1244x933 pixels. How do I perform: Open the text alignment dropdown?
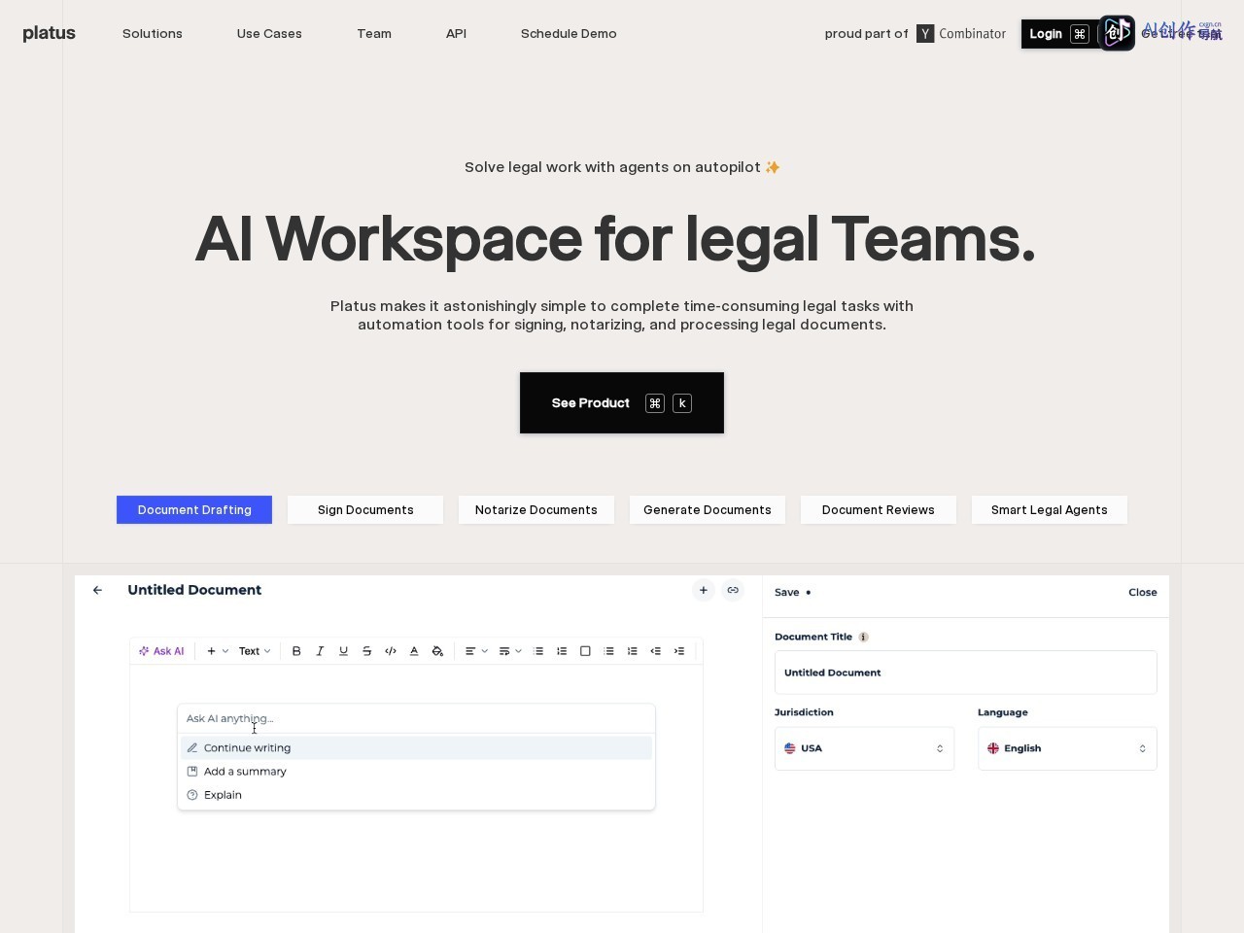[475, 651]
